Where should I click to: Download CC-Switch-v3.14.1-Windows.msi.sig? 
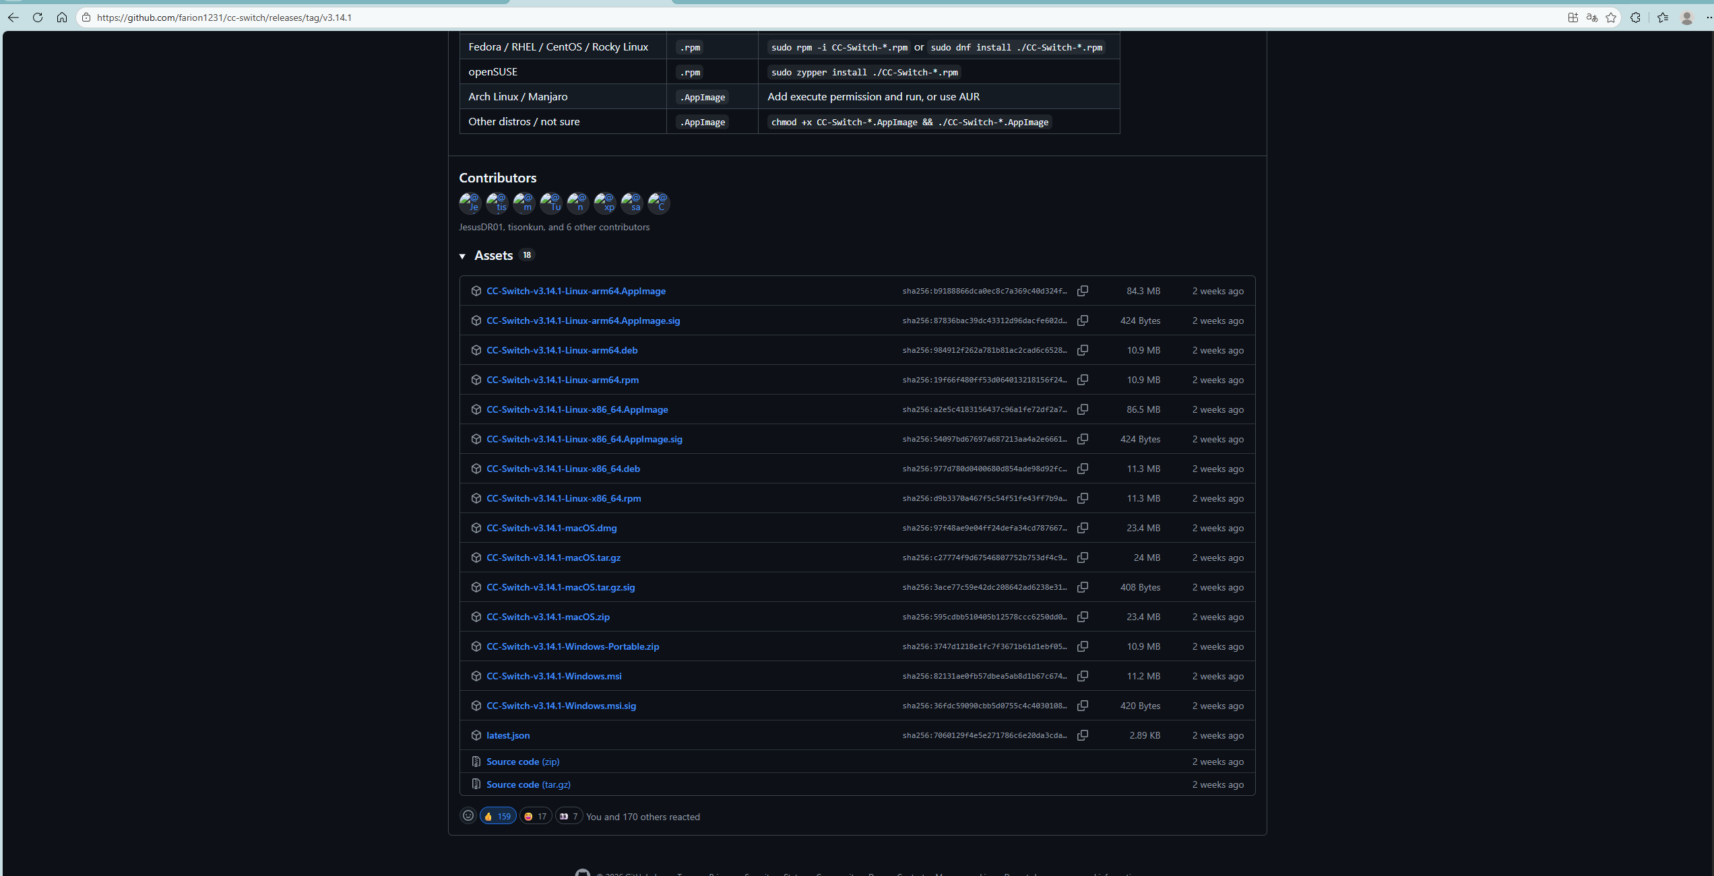[x=561, y=706]
